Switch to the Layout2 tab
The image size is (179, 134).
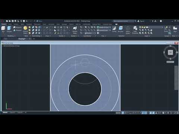(20, 112)
